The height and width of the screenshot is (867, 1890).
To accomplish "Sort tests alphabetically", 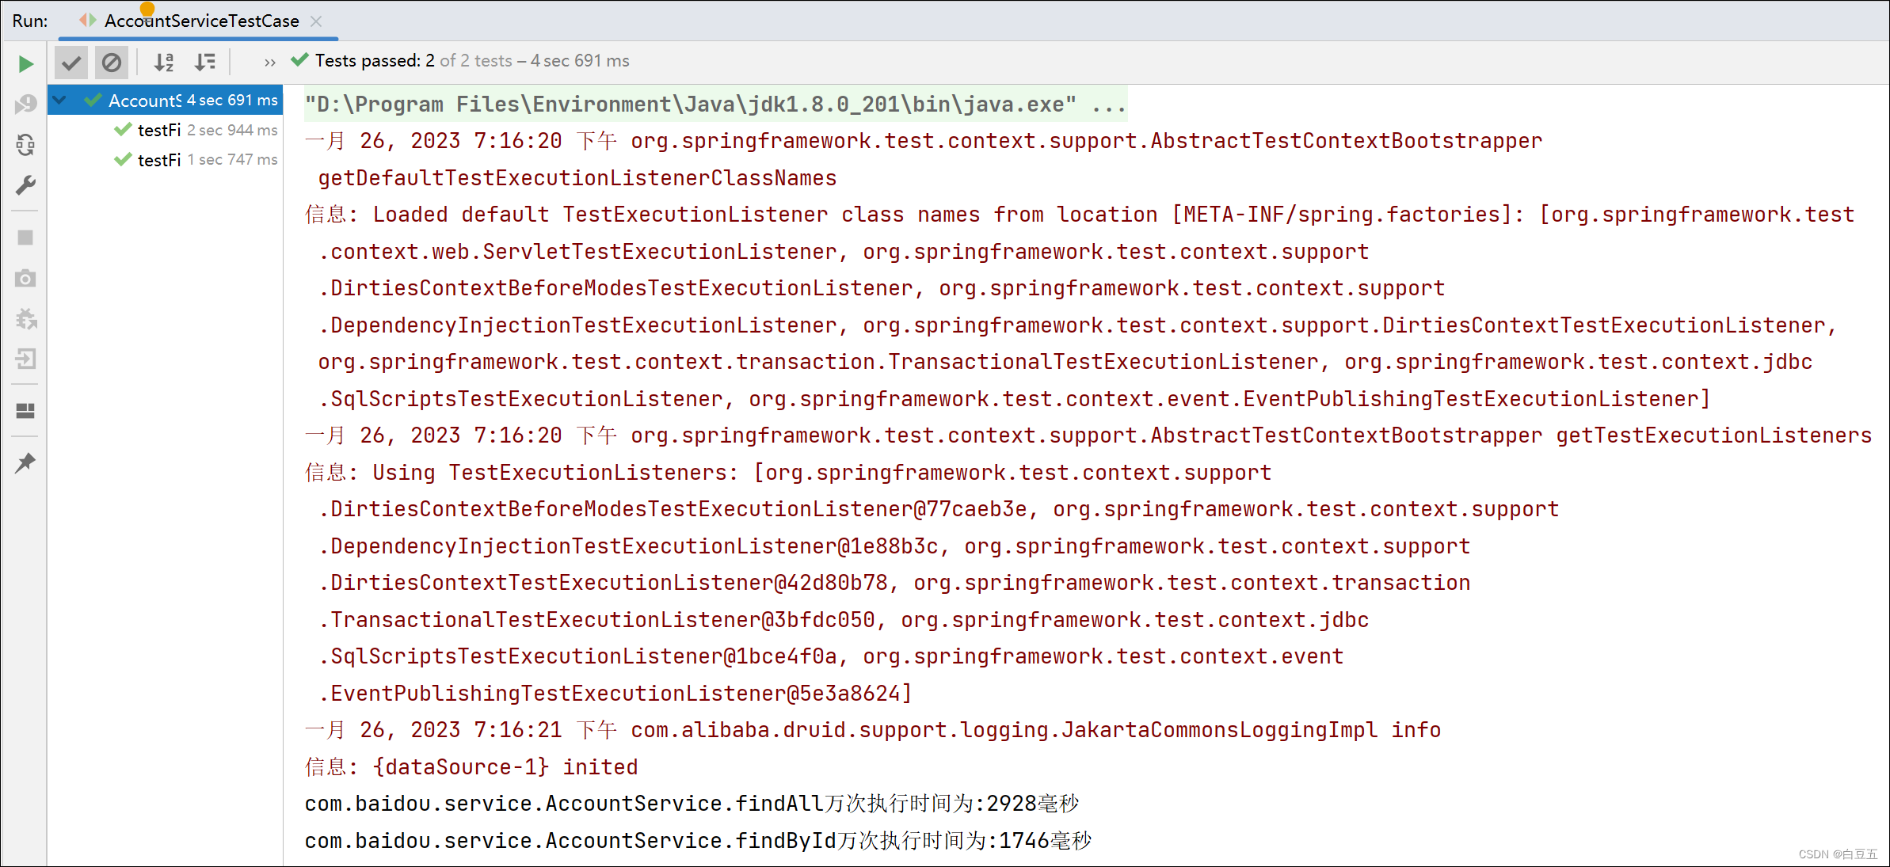I will click(164, 62).
